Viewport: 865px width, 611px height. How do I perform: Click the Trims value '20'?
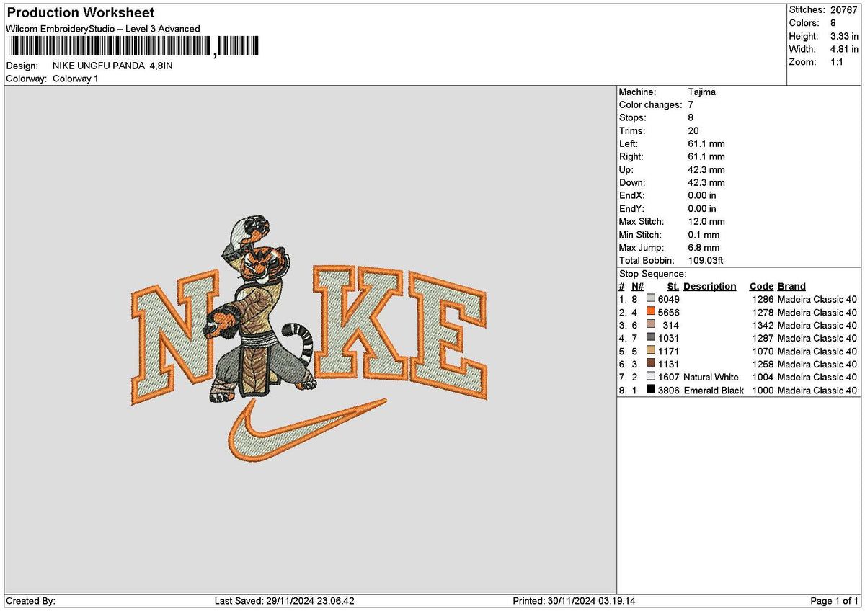tap(694, 131)
